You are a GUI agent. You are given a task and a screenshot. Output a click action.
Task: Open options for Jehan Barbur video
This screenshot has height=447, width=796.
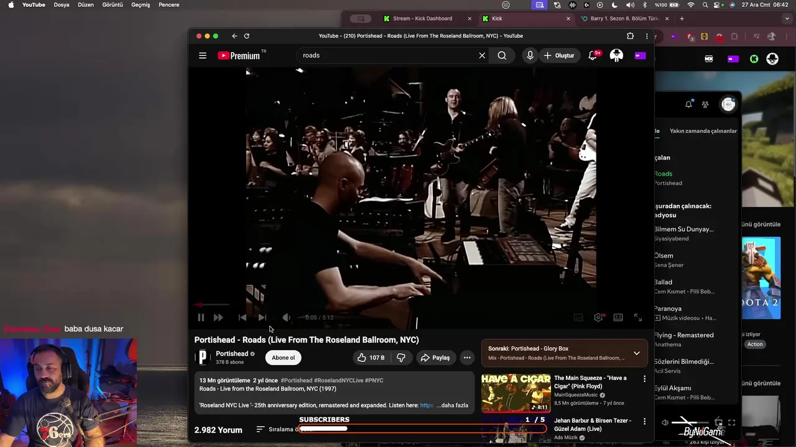pyautogui.click(x=644, y=421)
